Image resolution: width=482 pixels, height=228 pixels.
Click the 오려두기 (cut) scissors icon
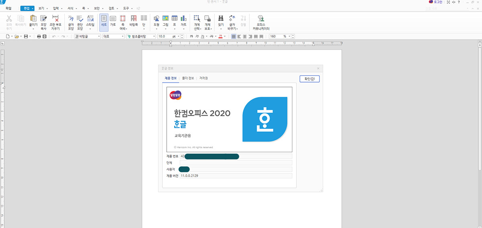point(9,18)
